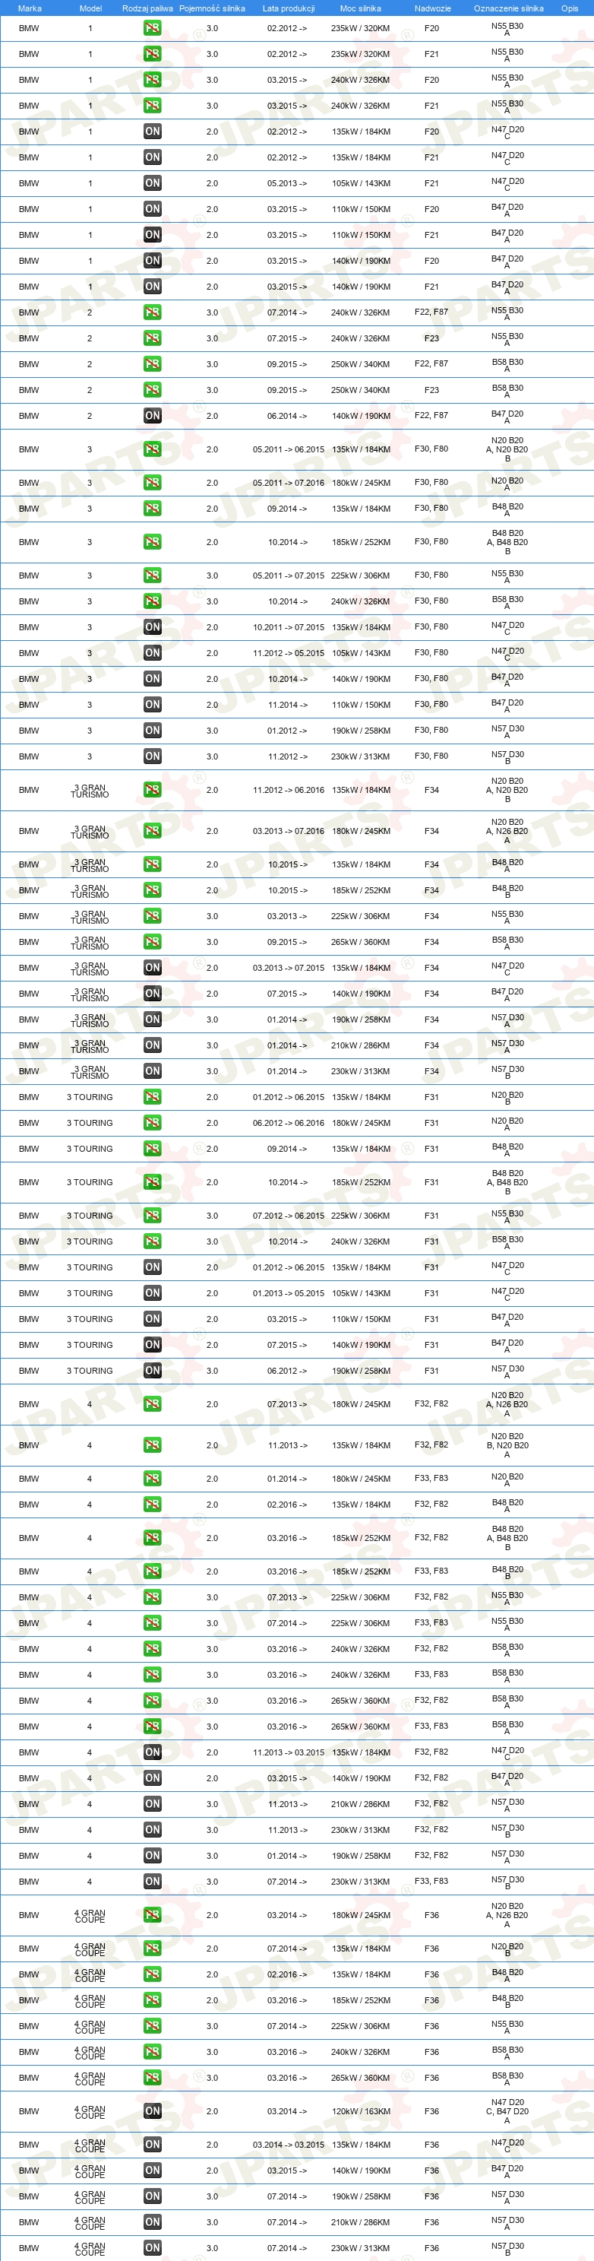Screen dimensions: 594x2261
Task: Select diesel ON icon for BMW 4 F33, F83 230kW
Action: [x=152, y=1882]
